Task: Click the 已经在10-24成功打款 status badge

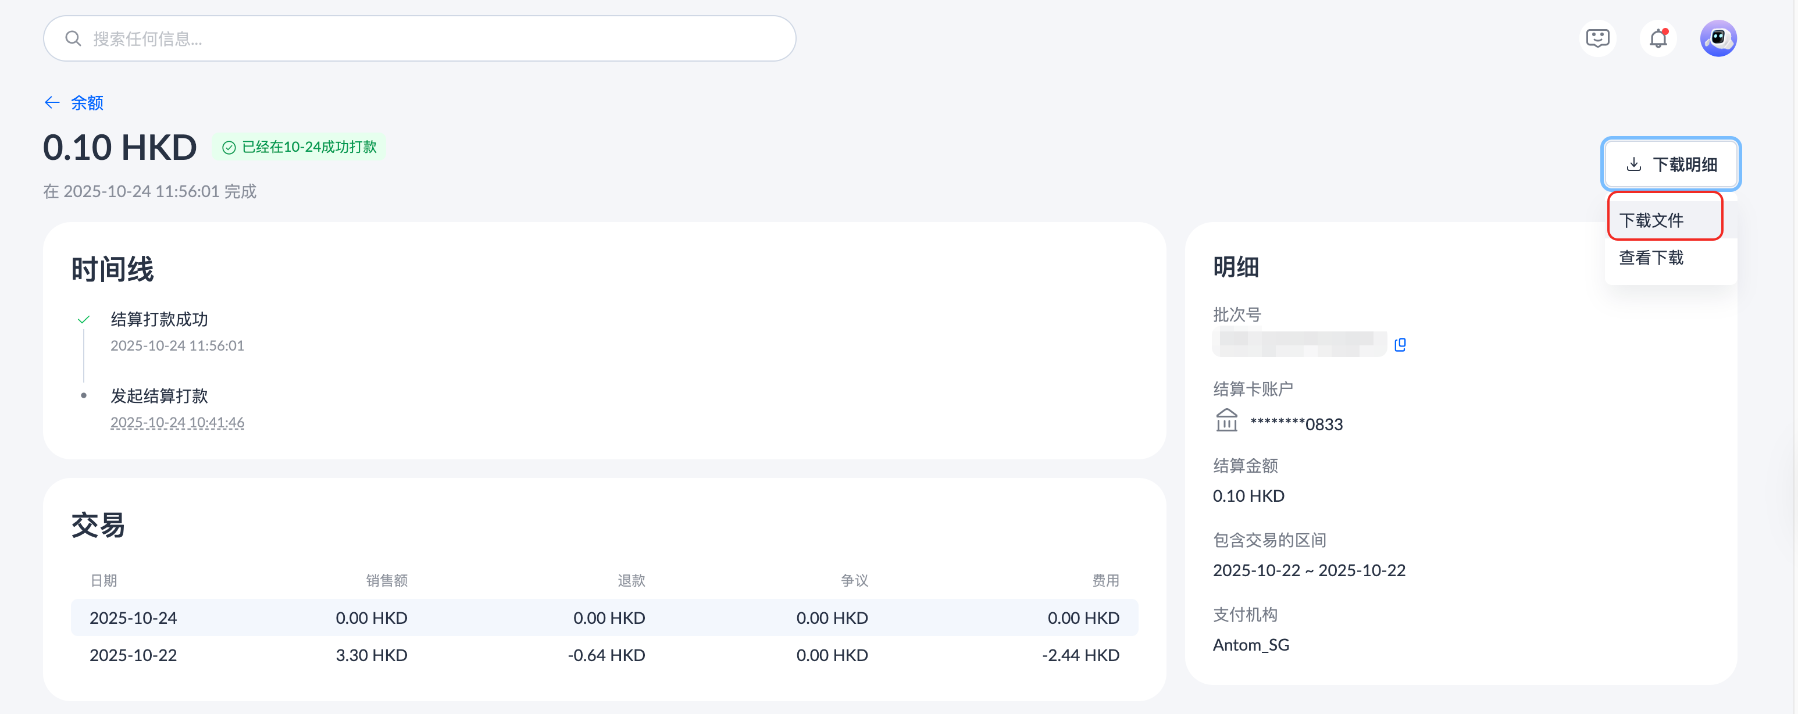Action: [300, 147]
